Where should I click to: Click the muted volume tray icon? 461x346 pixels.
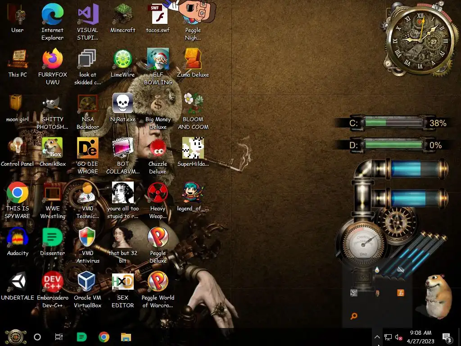pos(399,337)
